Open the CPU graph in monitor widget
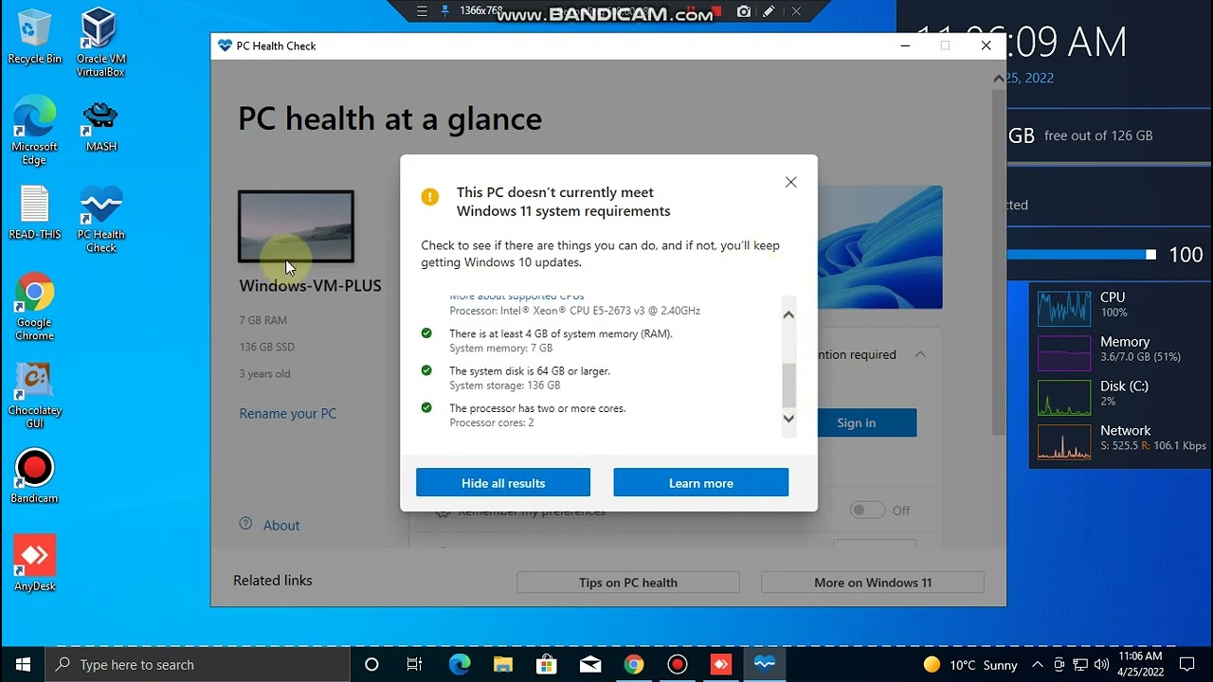1213x682 pixels. (x=1064, y=308)
